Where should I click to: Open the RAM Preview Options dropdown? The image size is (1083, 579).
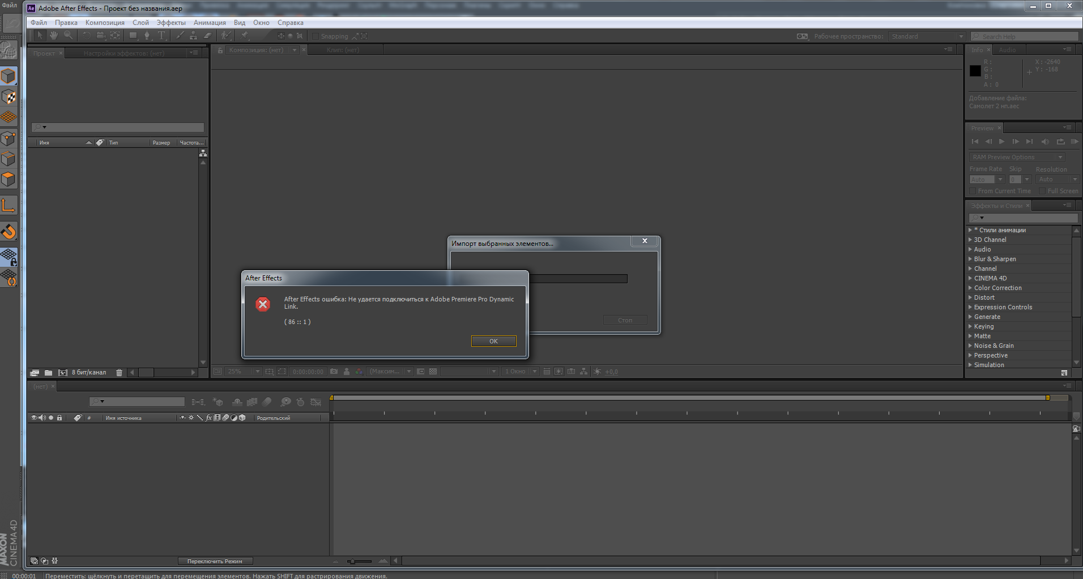(x=1017, y=157)
